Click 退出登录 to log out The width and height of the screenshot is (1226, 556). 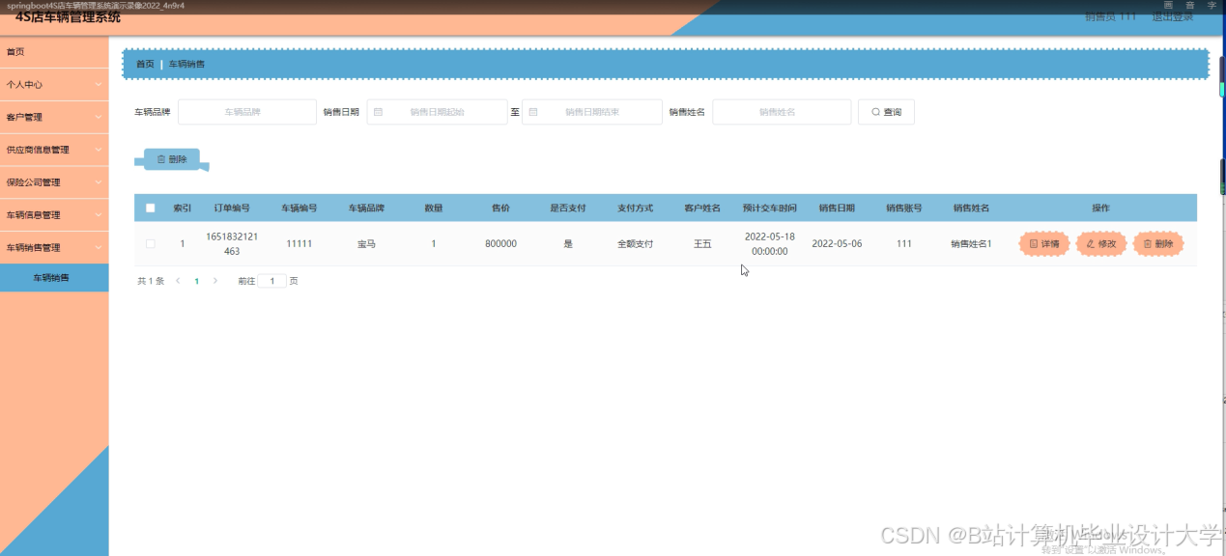coord(1172,16)
